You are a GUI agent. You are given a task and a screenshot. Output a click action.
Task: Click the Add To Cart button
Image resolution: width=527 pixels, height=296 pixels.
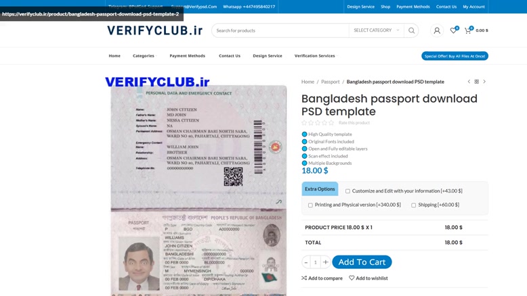[362, 262]
